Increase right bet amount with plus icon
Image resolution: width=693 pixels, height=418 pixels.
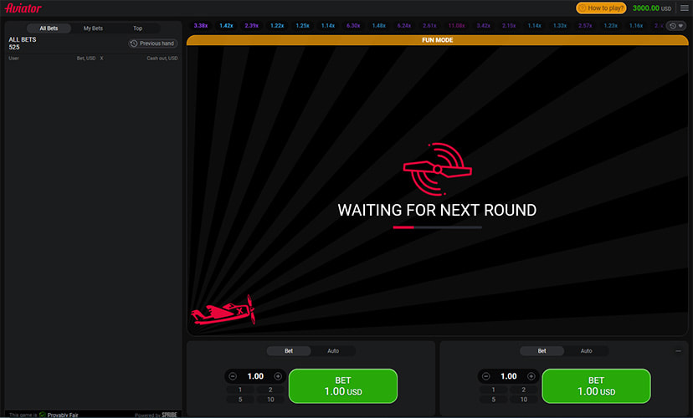pos(531,376)
